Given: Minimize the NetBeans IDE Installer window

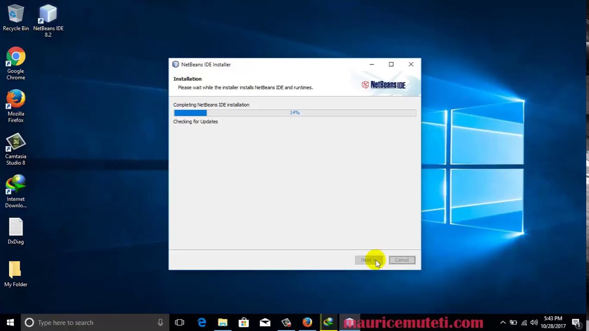Looking at the screenshot, I should (371, 64).
